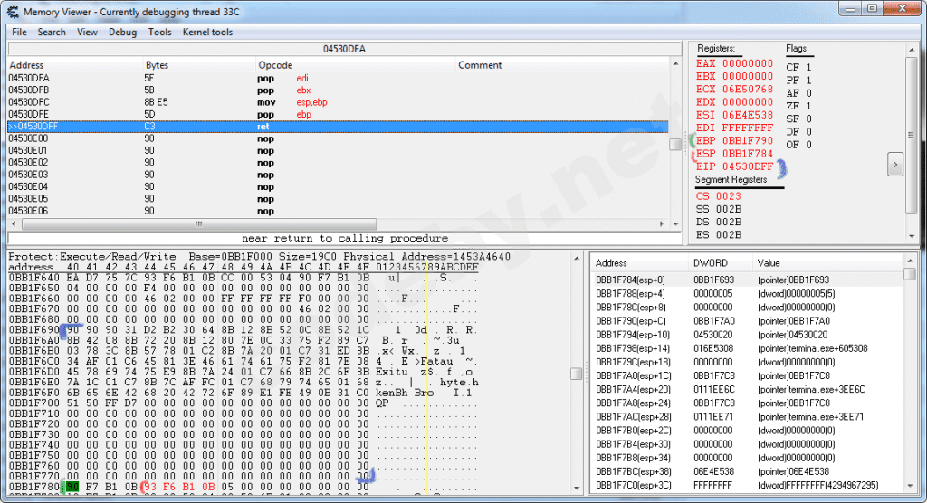
Task: Open the View menu
Action: click(x=87, y=32)
